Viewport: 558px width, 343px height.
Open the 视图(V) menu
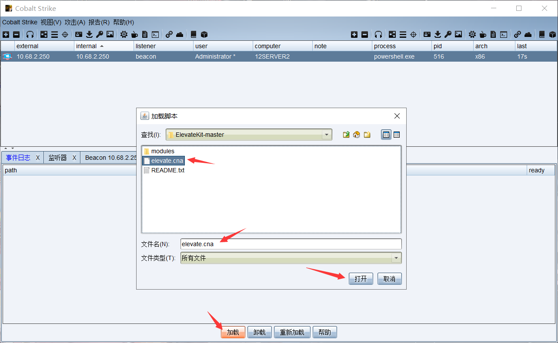coord(51,22)
